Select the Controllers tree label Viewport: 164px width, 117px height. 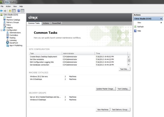[x=14, y=35]
